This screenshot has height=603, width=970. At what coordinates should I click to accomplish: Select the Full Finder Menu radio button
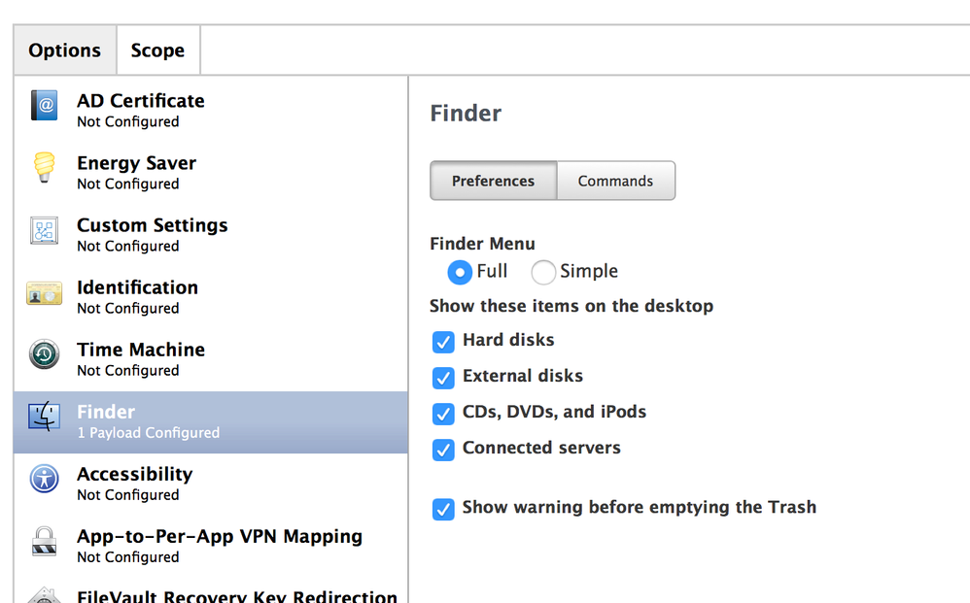coord(460,272)
